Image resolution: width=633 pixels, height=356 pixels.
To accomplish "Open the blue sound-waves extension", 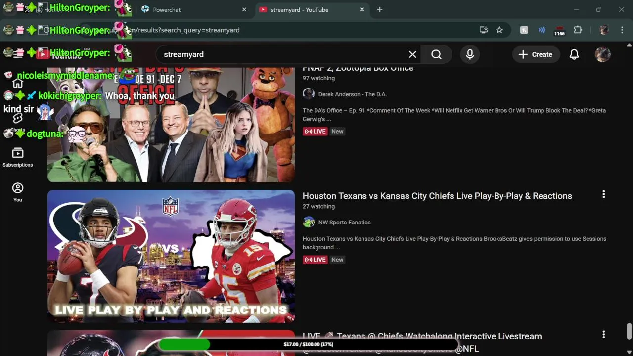I will (x=542, y=30).
